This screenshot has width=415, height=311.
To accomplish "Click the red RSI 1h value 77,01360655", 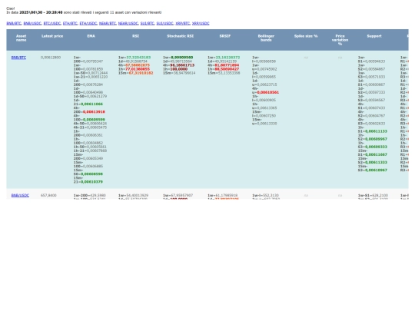I will (x=138, y=69).
